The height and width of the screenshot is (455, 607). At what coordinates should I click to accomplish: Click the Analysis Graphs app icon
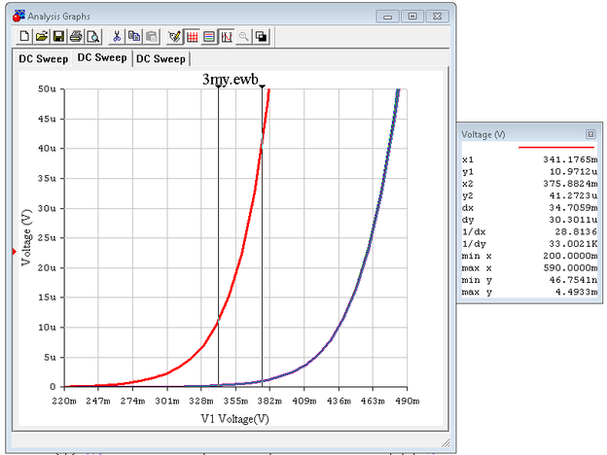[x=18, y=17]
